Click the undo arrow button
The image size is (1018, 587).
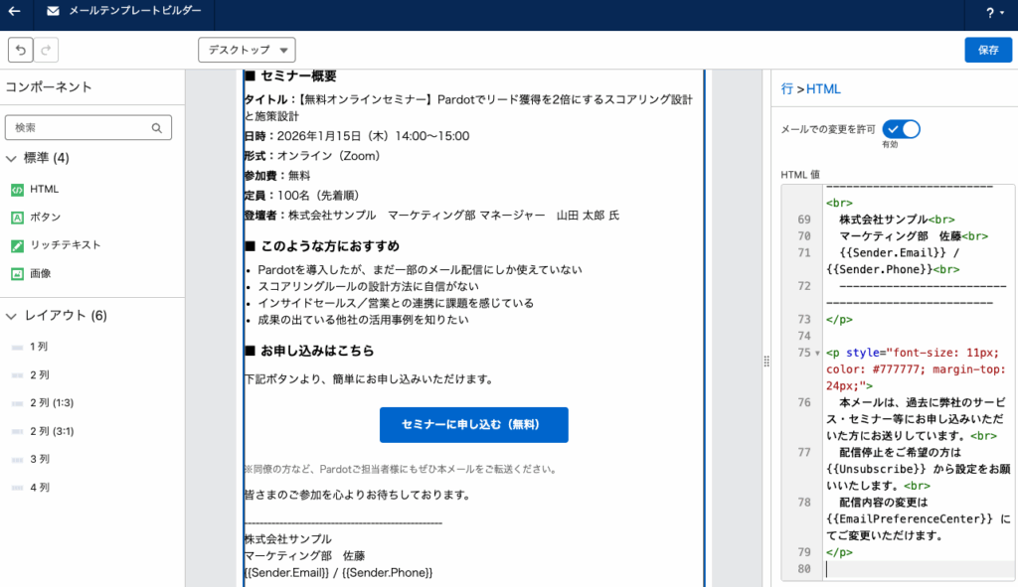coord(20,50)
